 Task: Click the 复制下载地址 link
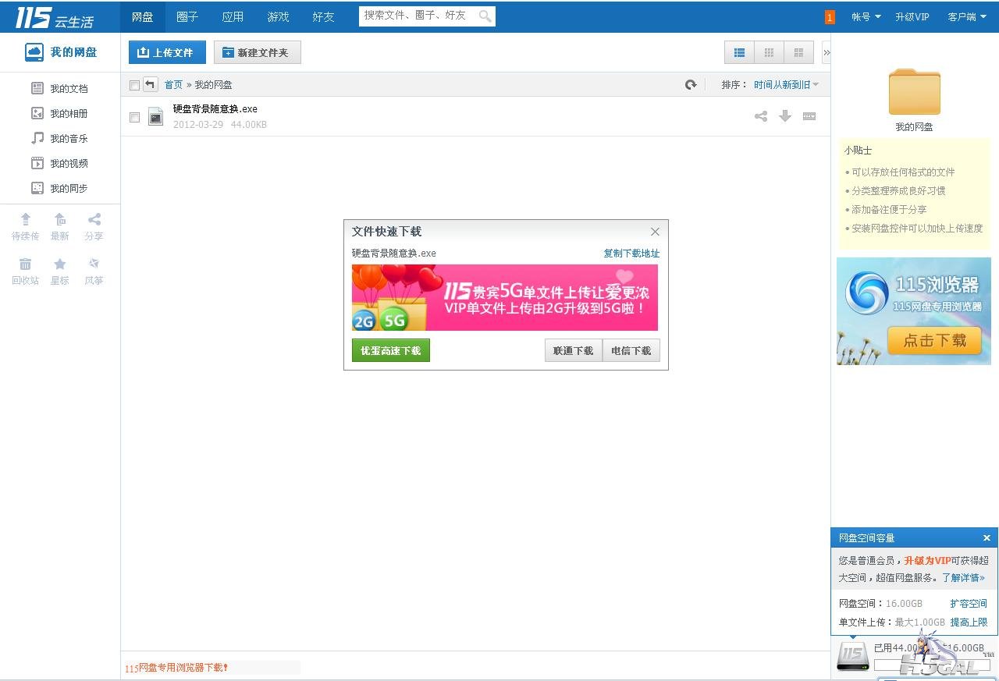(x=631, y=254)
